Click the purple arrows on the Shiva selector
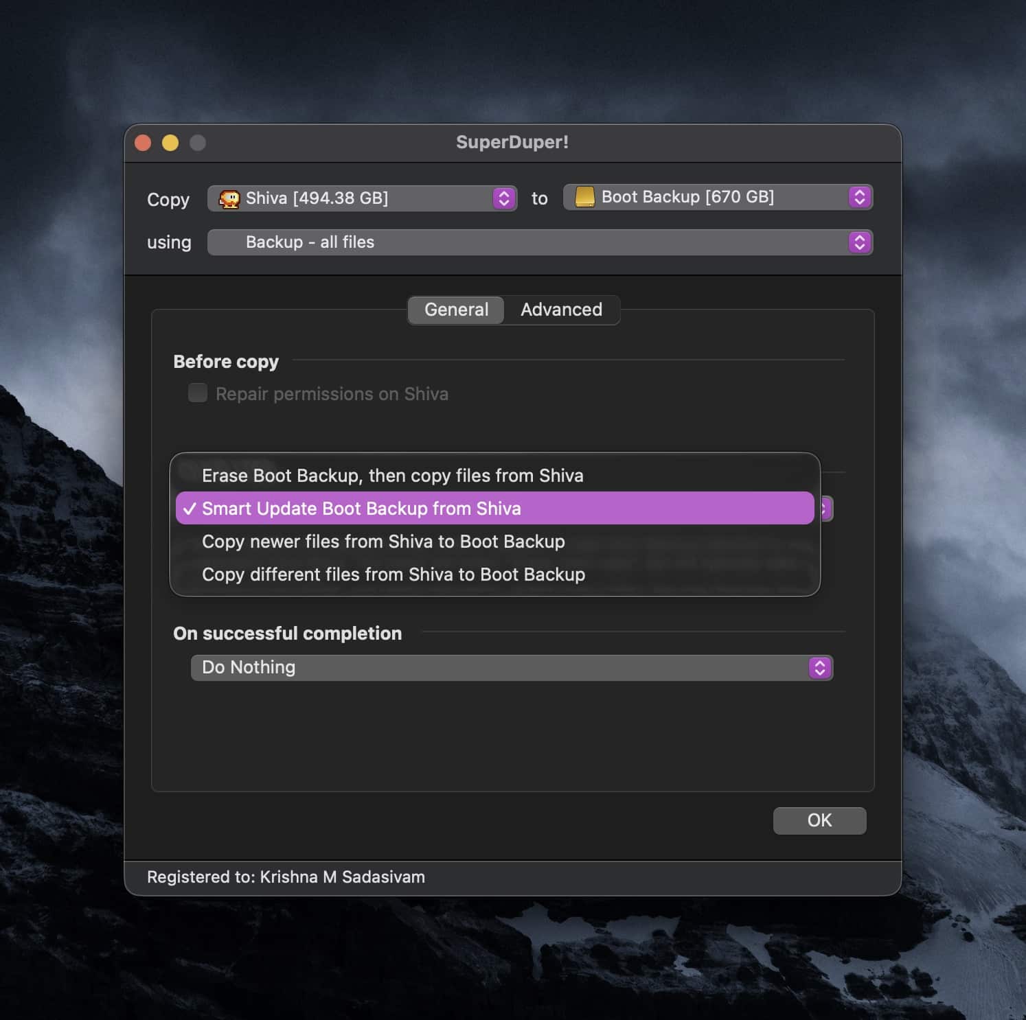 point(504,199)
